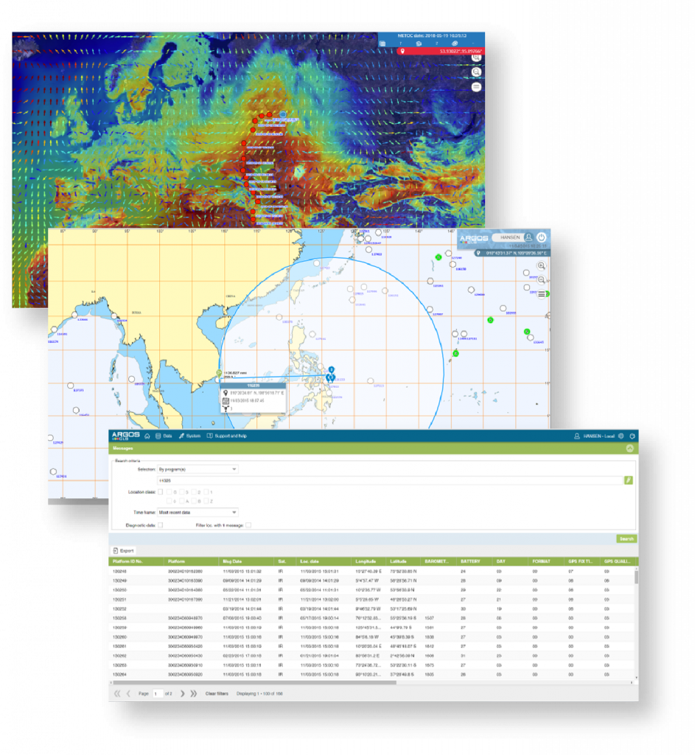Open the ARGOS Web home icon
Screen dimensions: 695x755
tap(147, 437)
